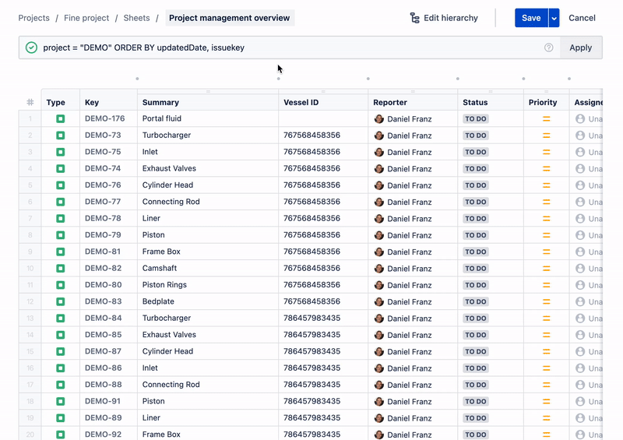Screen dimensions: 623x440
Task: Apply the JQL query
Action: click(581, 48)
